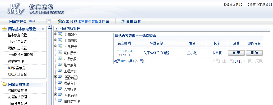Viewport: 273px width, 105px height.
Task: Open 网站内容管理 in sidebar
Action: pyautogui.click(x=17, y=91)
